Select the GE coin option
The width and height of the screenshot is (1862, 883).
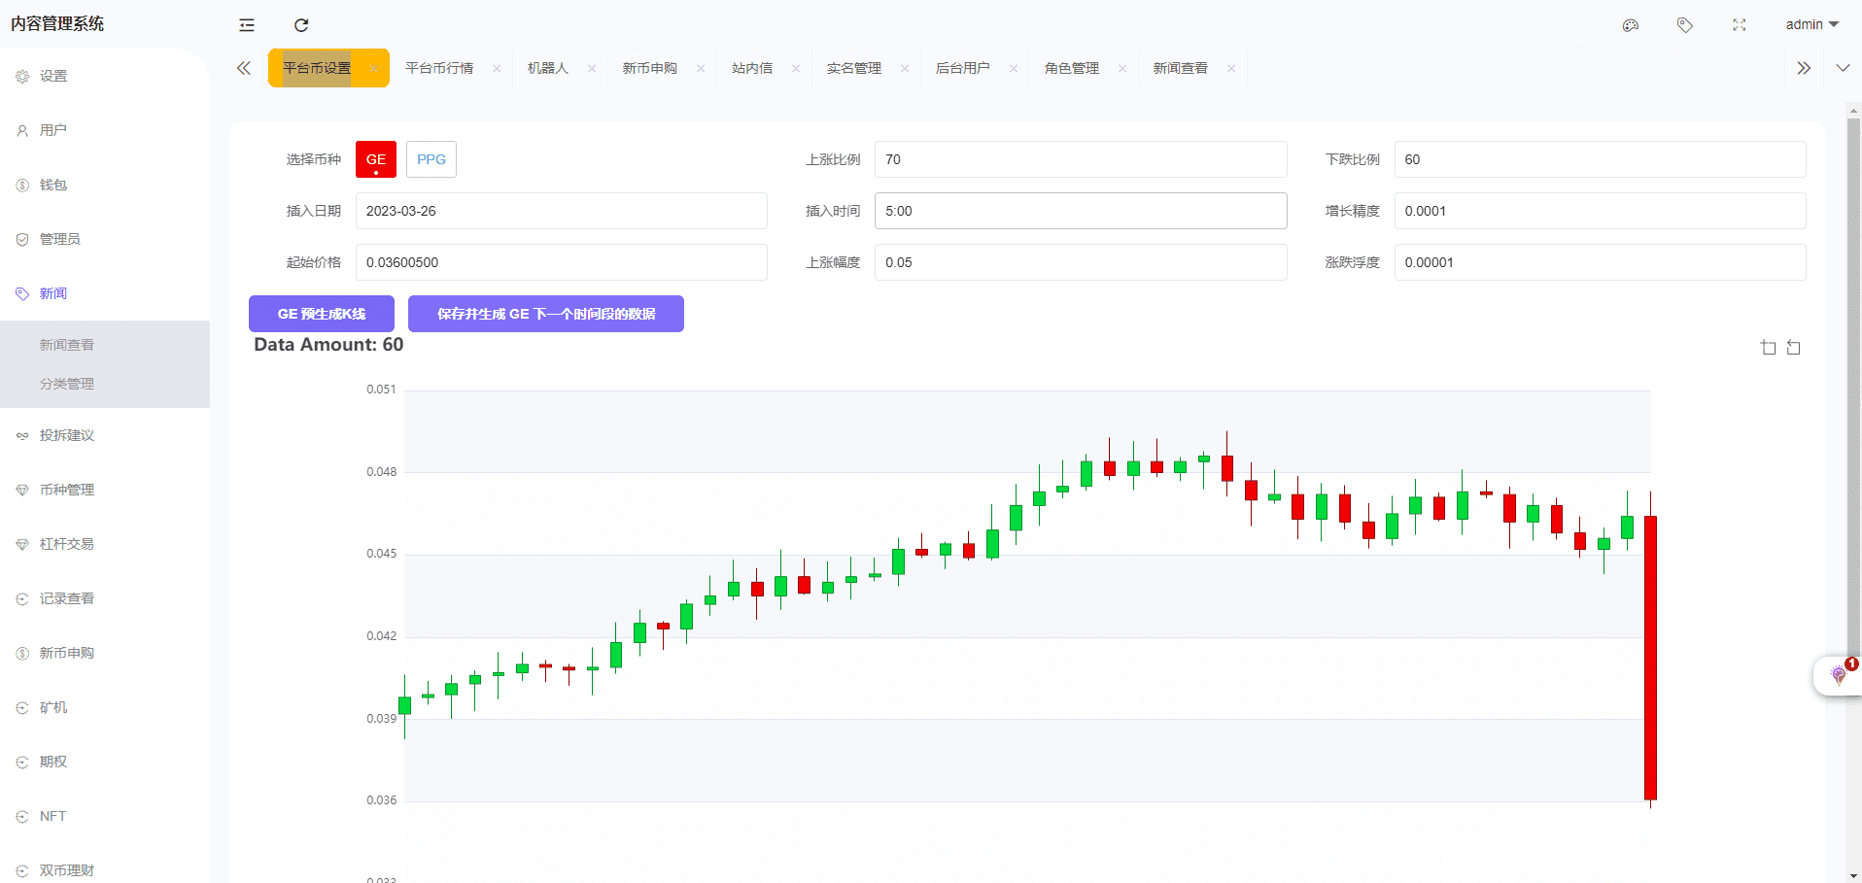(376, 159)
